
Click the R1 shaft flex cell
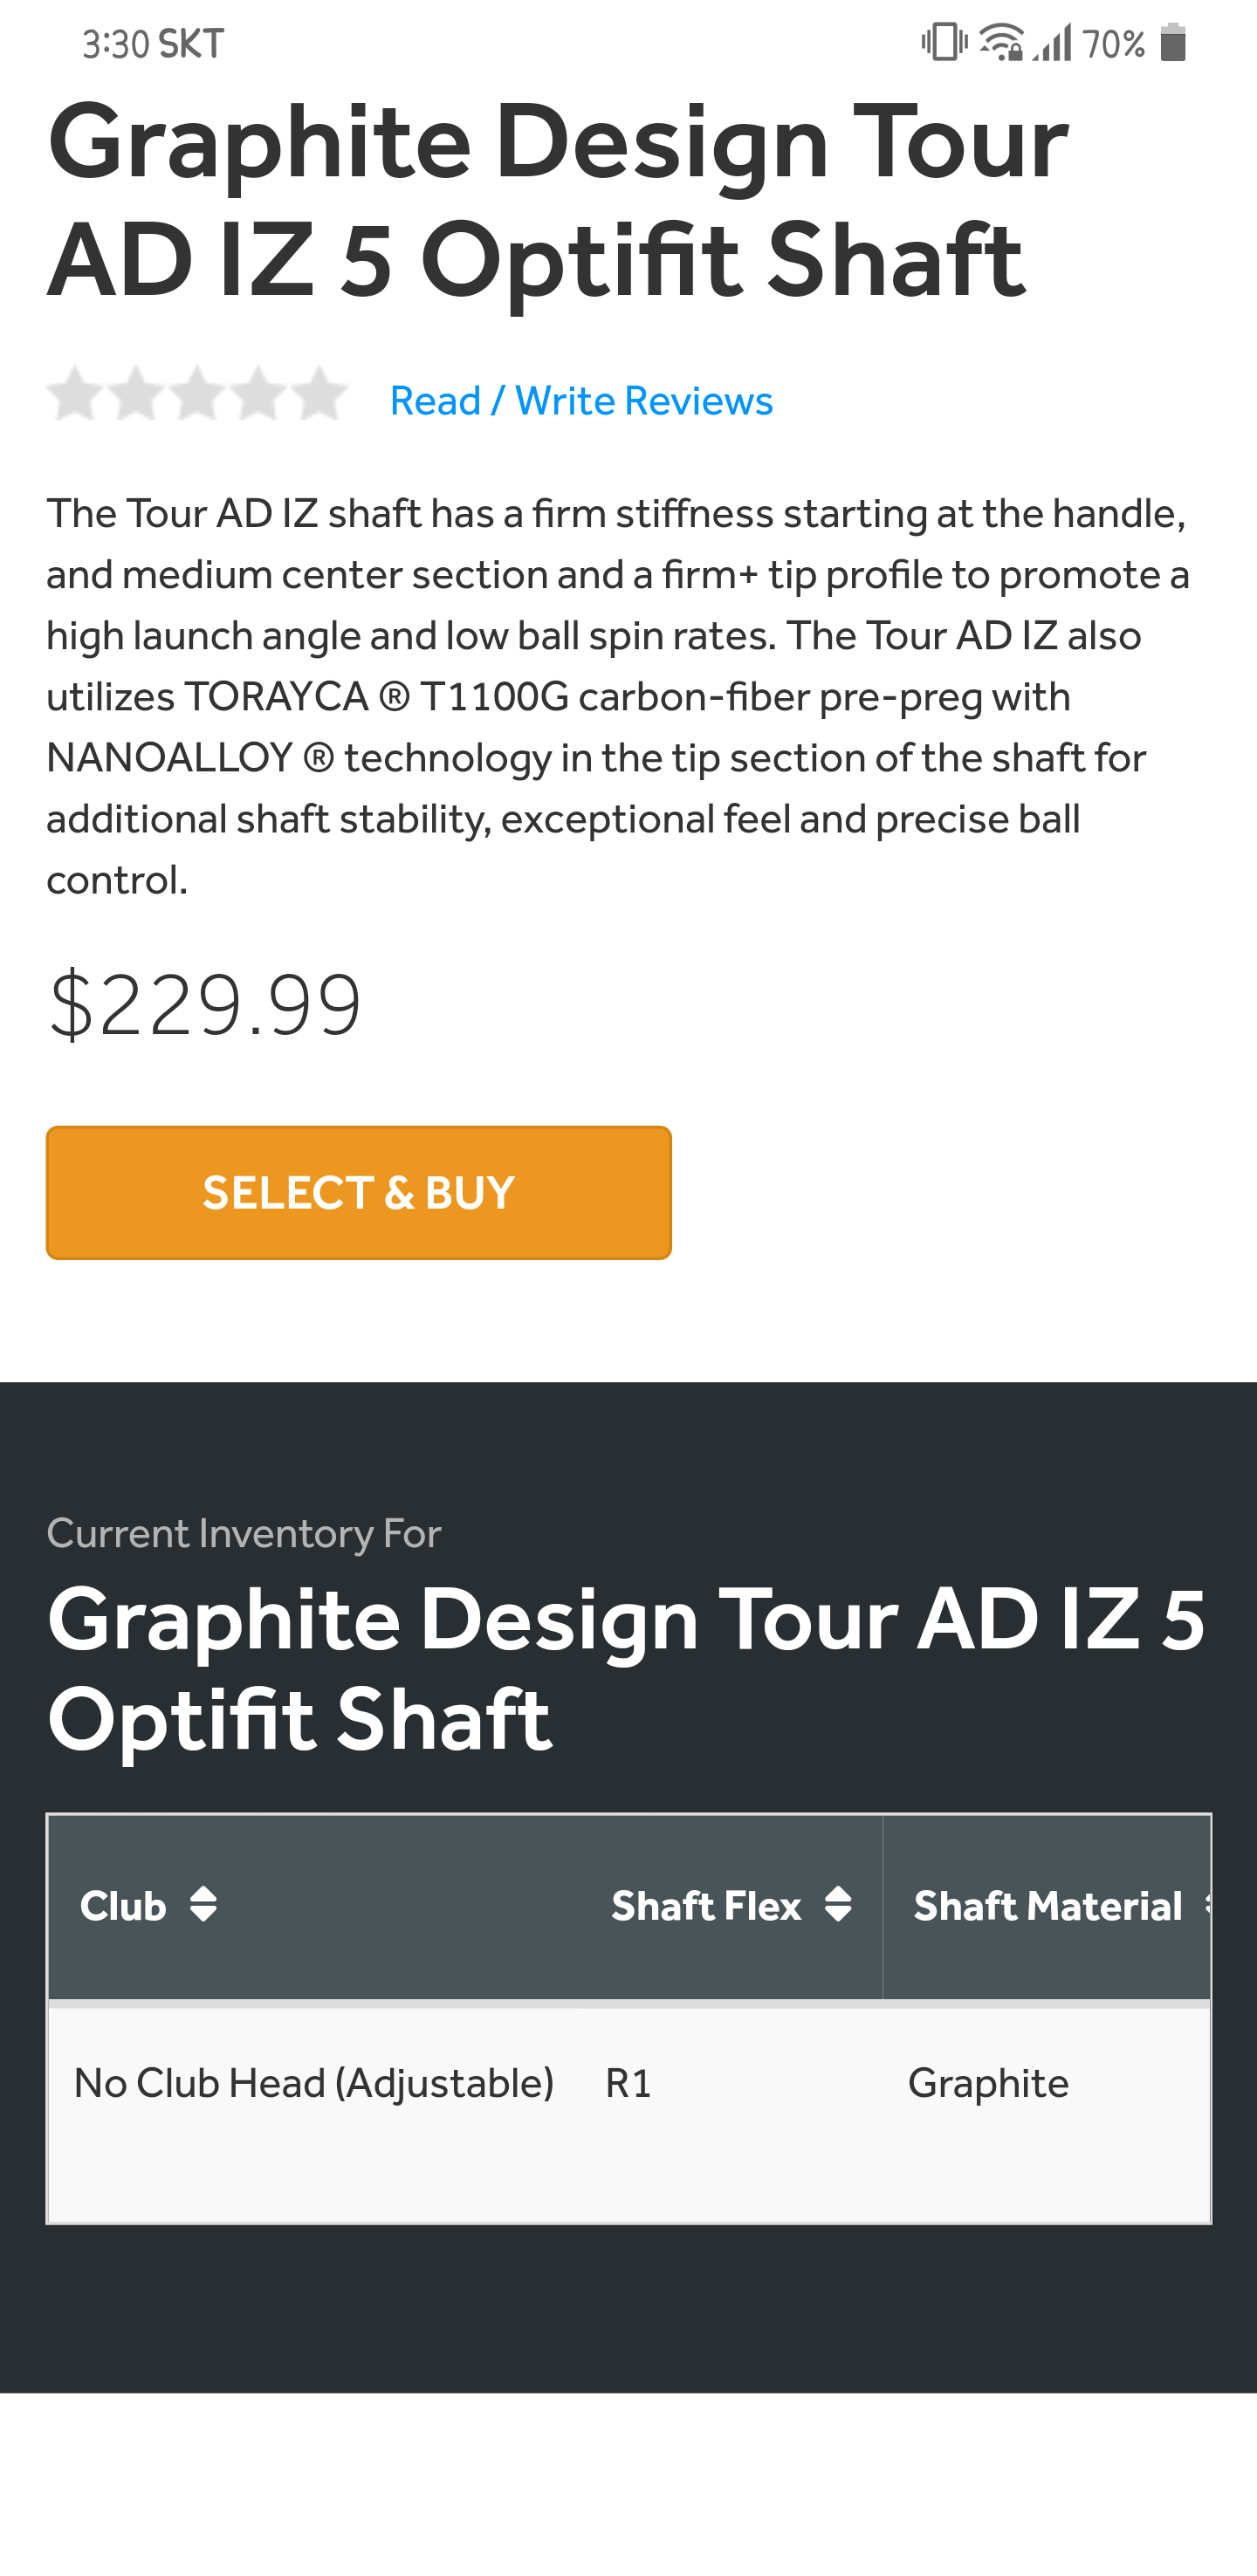coord(628,2083)
